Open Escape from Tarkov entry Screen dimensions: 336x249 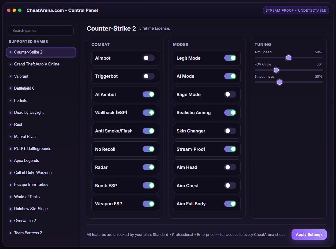(41, 184)
